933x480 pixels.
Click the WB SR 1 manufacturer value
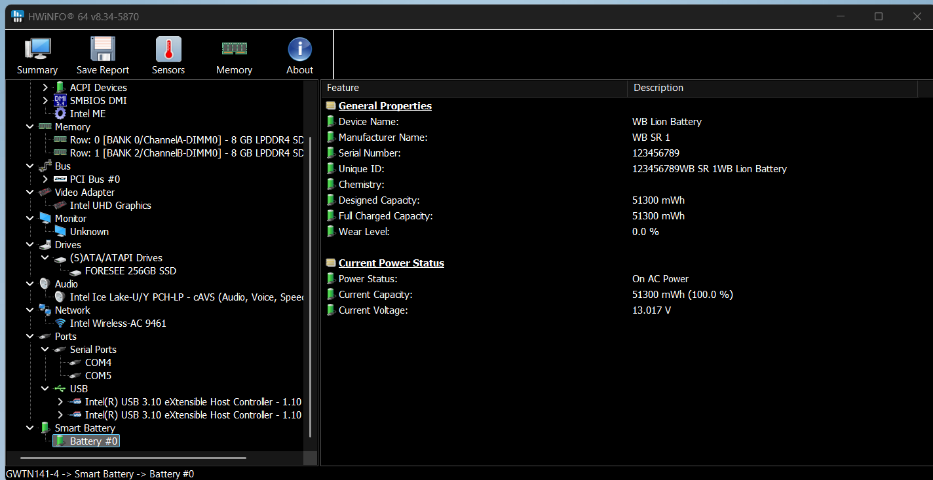tap(651, 137)
